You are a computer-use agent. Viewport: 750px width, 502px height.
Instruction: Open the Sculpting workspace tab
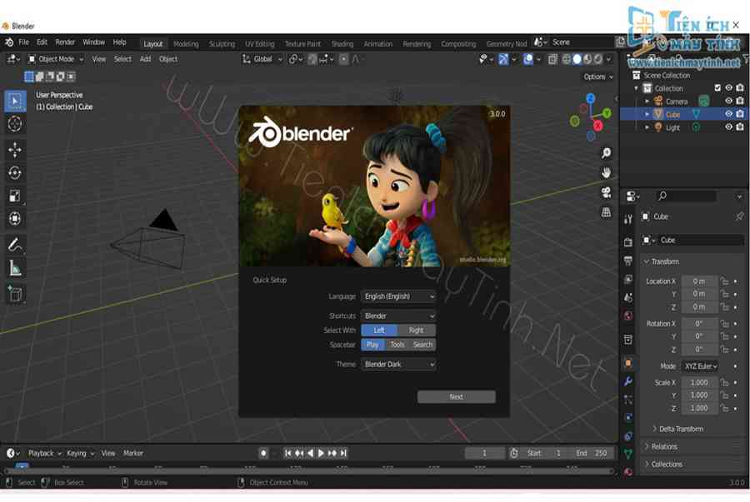pos(222,44)
